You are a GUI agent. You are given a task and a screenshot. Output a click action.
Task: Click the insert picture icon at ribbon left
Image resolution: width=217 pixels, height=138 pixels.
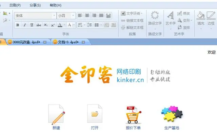click(x=5, y=13)
